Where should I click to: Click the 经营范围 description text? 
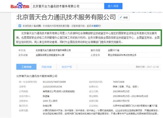click(x=101, y=112)
